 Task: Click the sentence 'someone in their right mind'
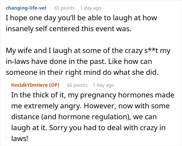[54, 72]
